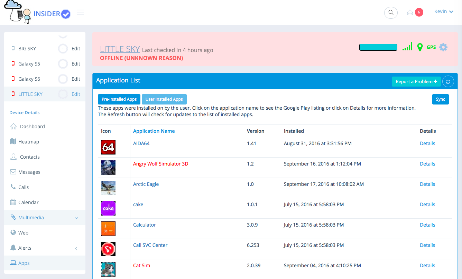The width and height of the screenshot is (462, 279).
Task: Open Arctic Eagle app link
Action: 146,184
